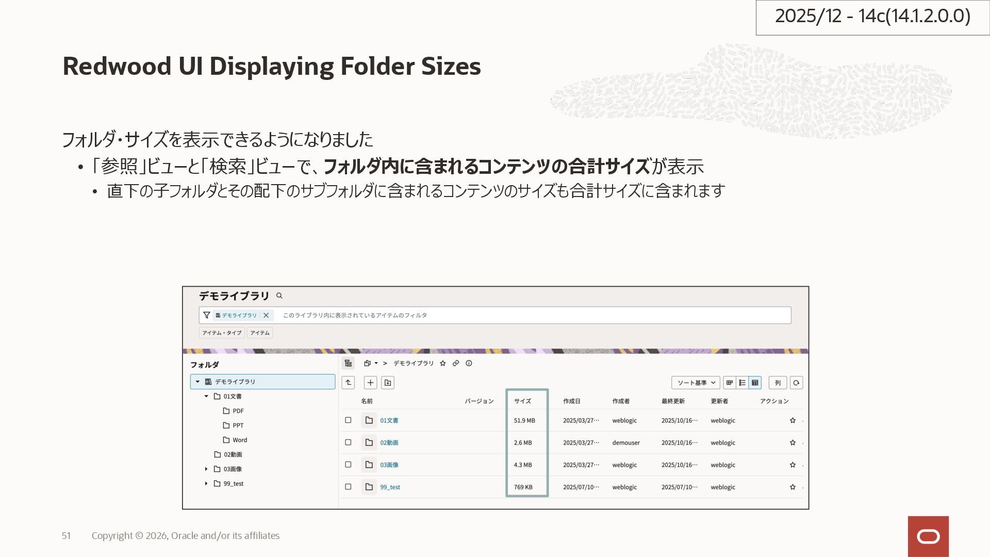
Task: Click the upload arrow button
Action: pos(348,382)
